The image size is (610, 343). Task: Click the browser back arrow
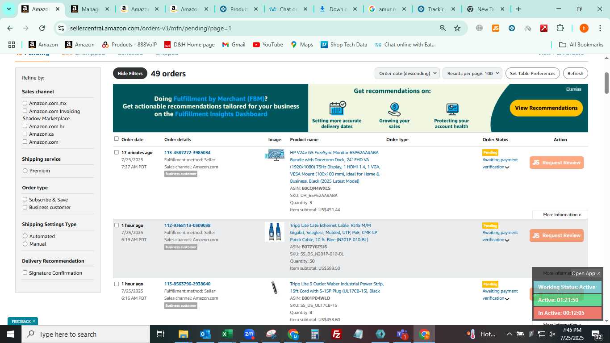click(x=10, y=28)
